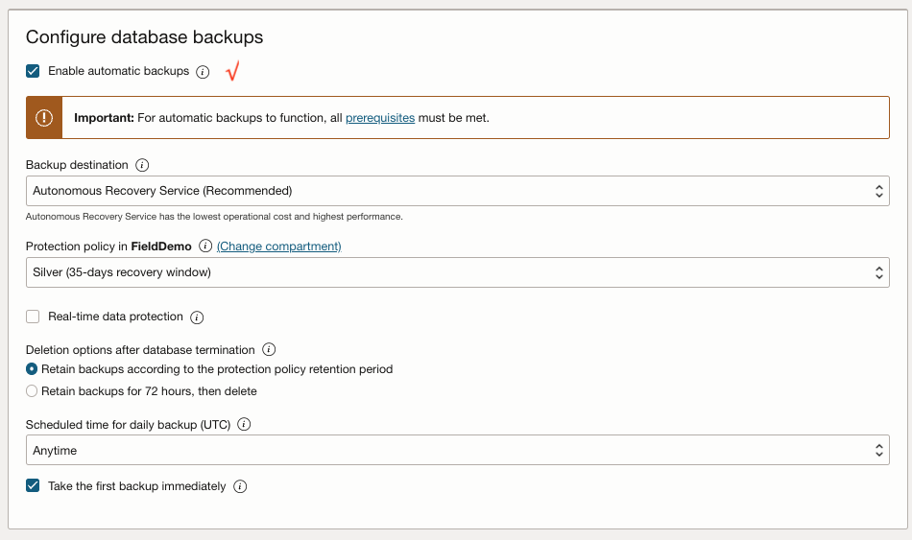Toggle Take the first backup immediately checkbox
912x540 pixels.
coord(33,486)
